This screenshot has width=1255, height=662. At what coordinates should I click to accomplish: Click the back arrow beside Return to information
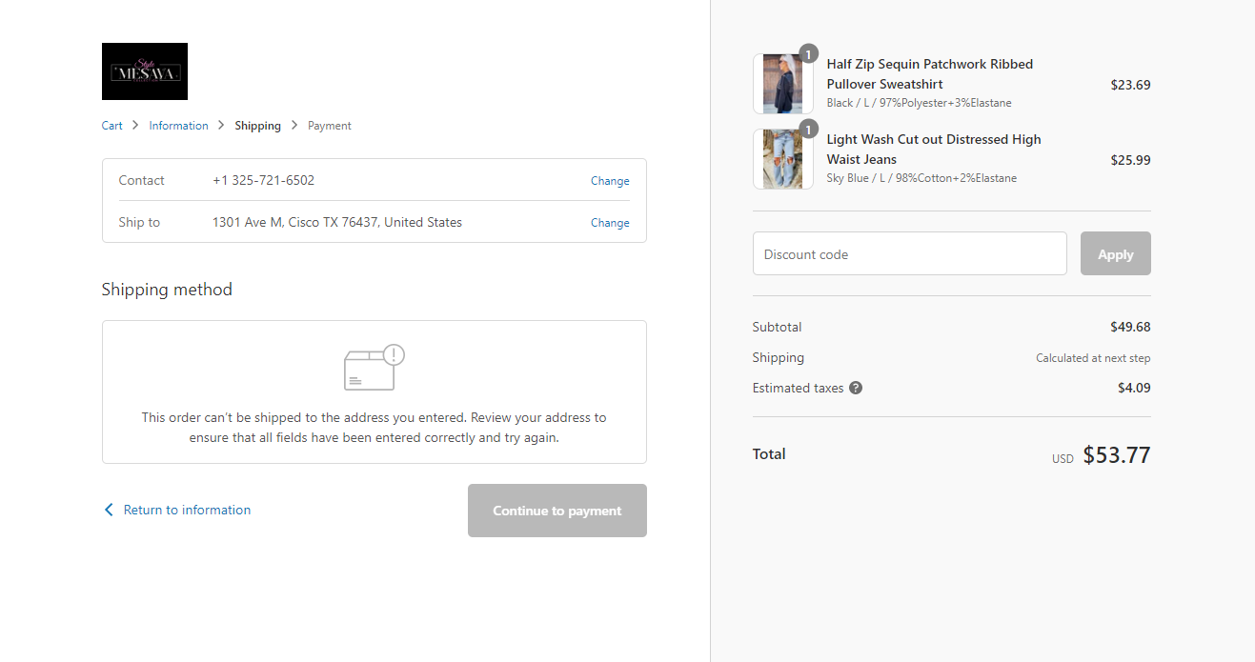tap(109, 510)
